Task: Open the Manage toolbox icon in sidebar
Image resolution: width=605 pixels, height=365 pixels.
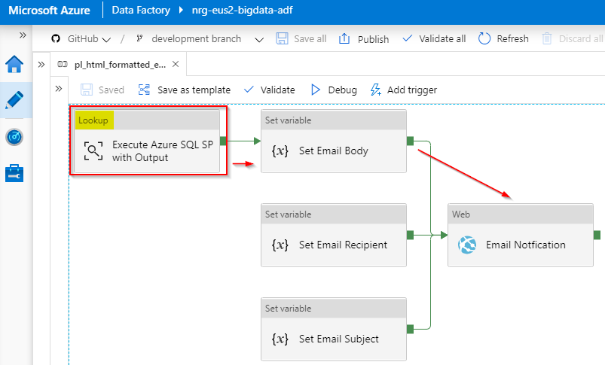Action: coord(14,173)
